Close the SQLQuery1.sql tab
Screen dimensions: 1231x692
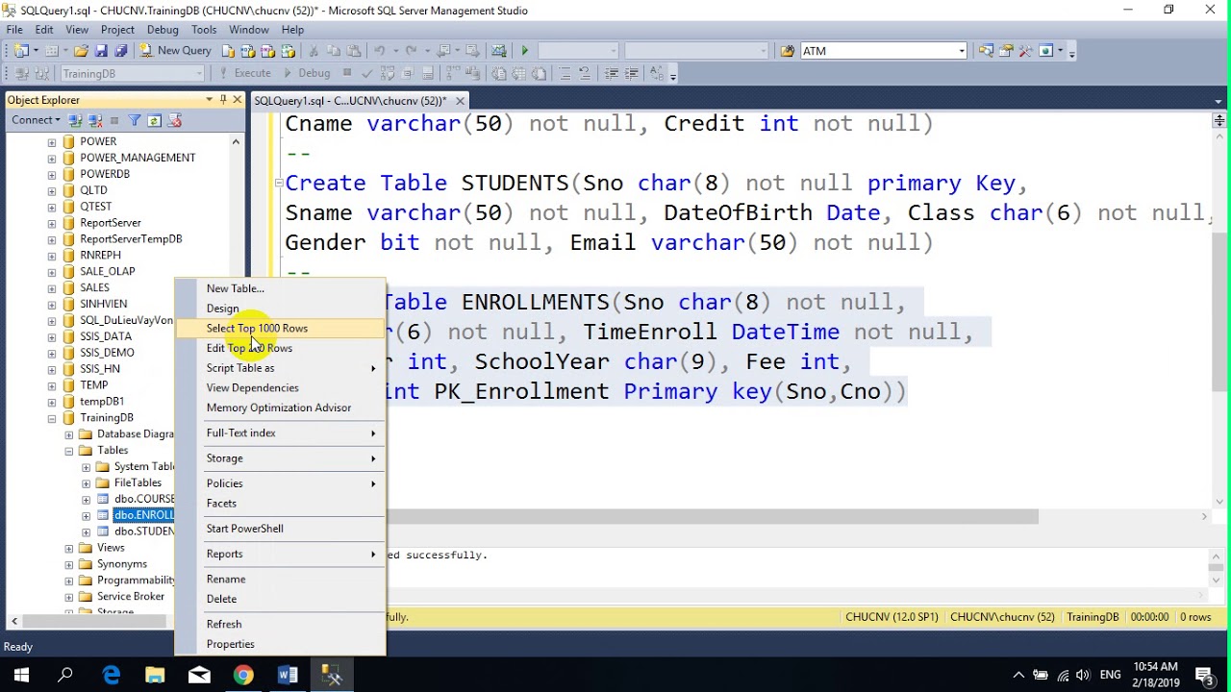click(460, 101)
